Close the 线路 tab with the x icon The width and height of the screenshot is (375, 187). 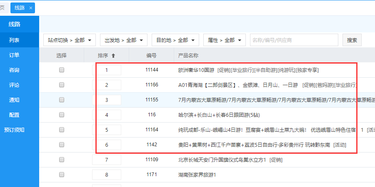click(31, 8)
